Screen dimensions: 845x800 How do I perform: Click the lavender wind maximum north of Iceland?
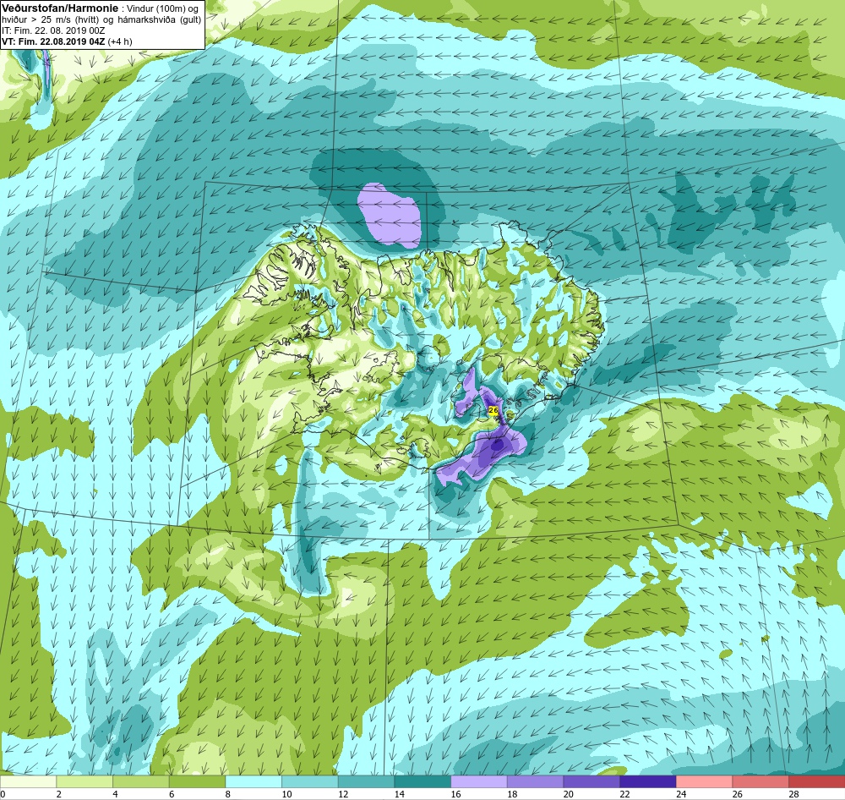pyautogui.click(x=389, y=216)
